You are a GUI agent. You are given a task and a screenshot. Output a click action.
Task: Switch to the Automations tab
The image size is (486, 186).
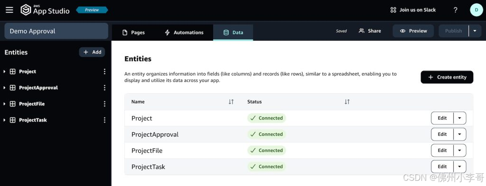tap(184, 33)
